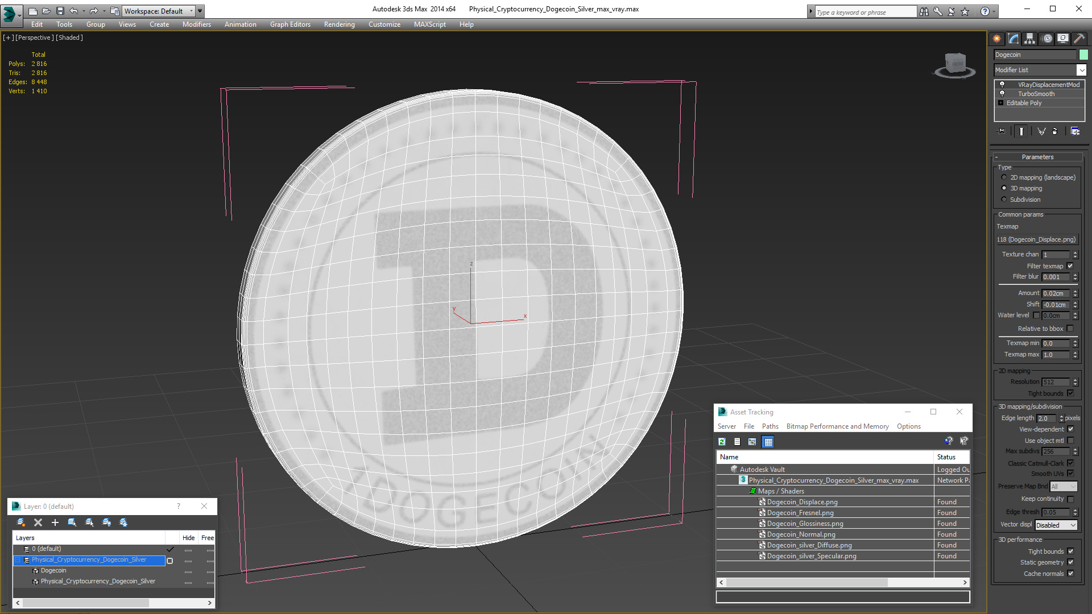The height and width of the screenshot is (614, 1092).
Task: Toggle View-dependent checkbox
Action: (x=1071, y=429)
